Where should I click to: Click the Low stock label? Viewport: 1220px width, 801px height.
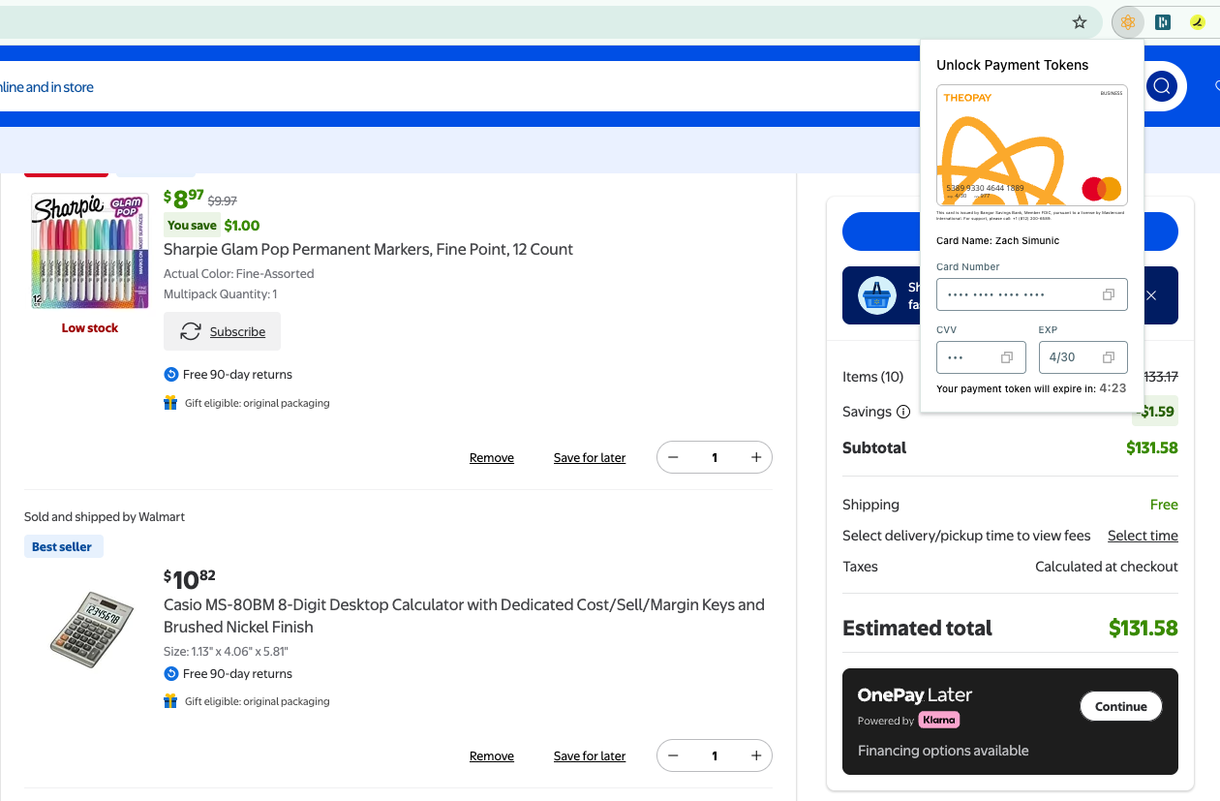[x=90, y=328]
